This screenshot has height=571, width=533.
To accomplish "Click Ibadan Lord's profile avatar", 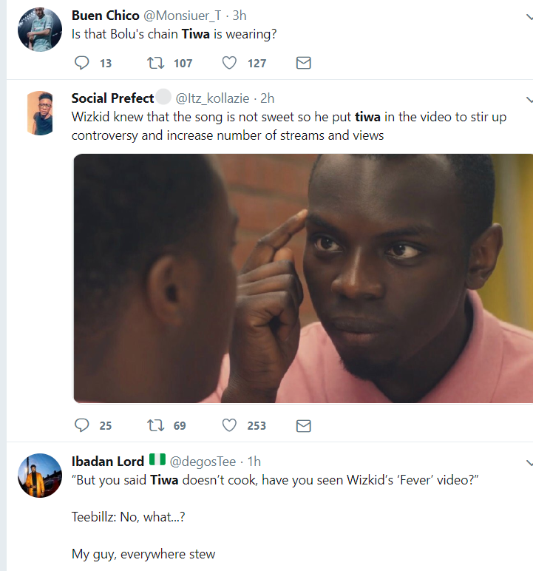I will point(39,476).
